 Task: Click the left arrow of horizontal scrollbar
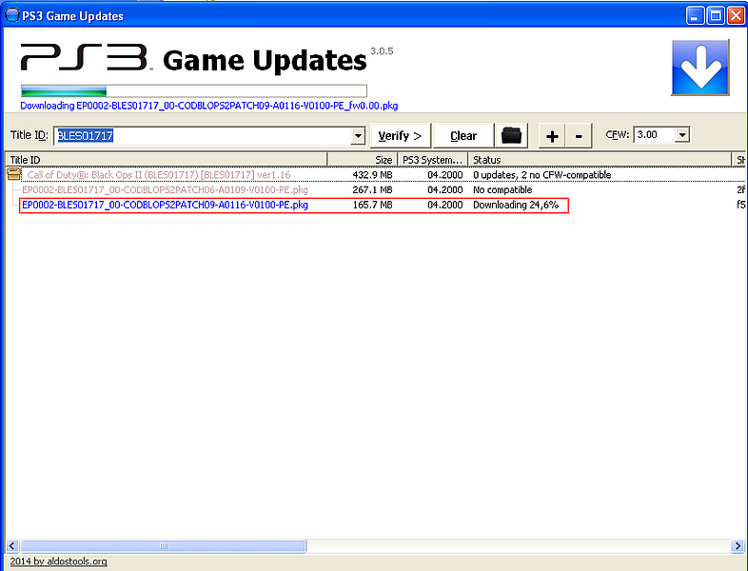[x=12, y=545]
